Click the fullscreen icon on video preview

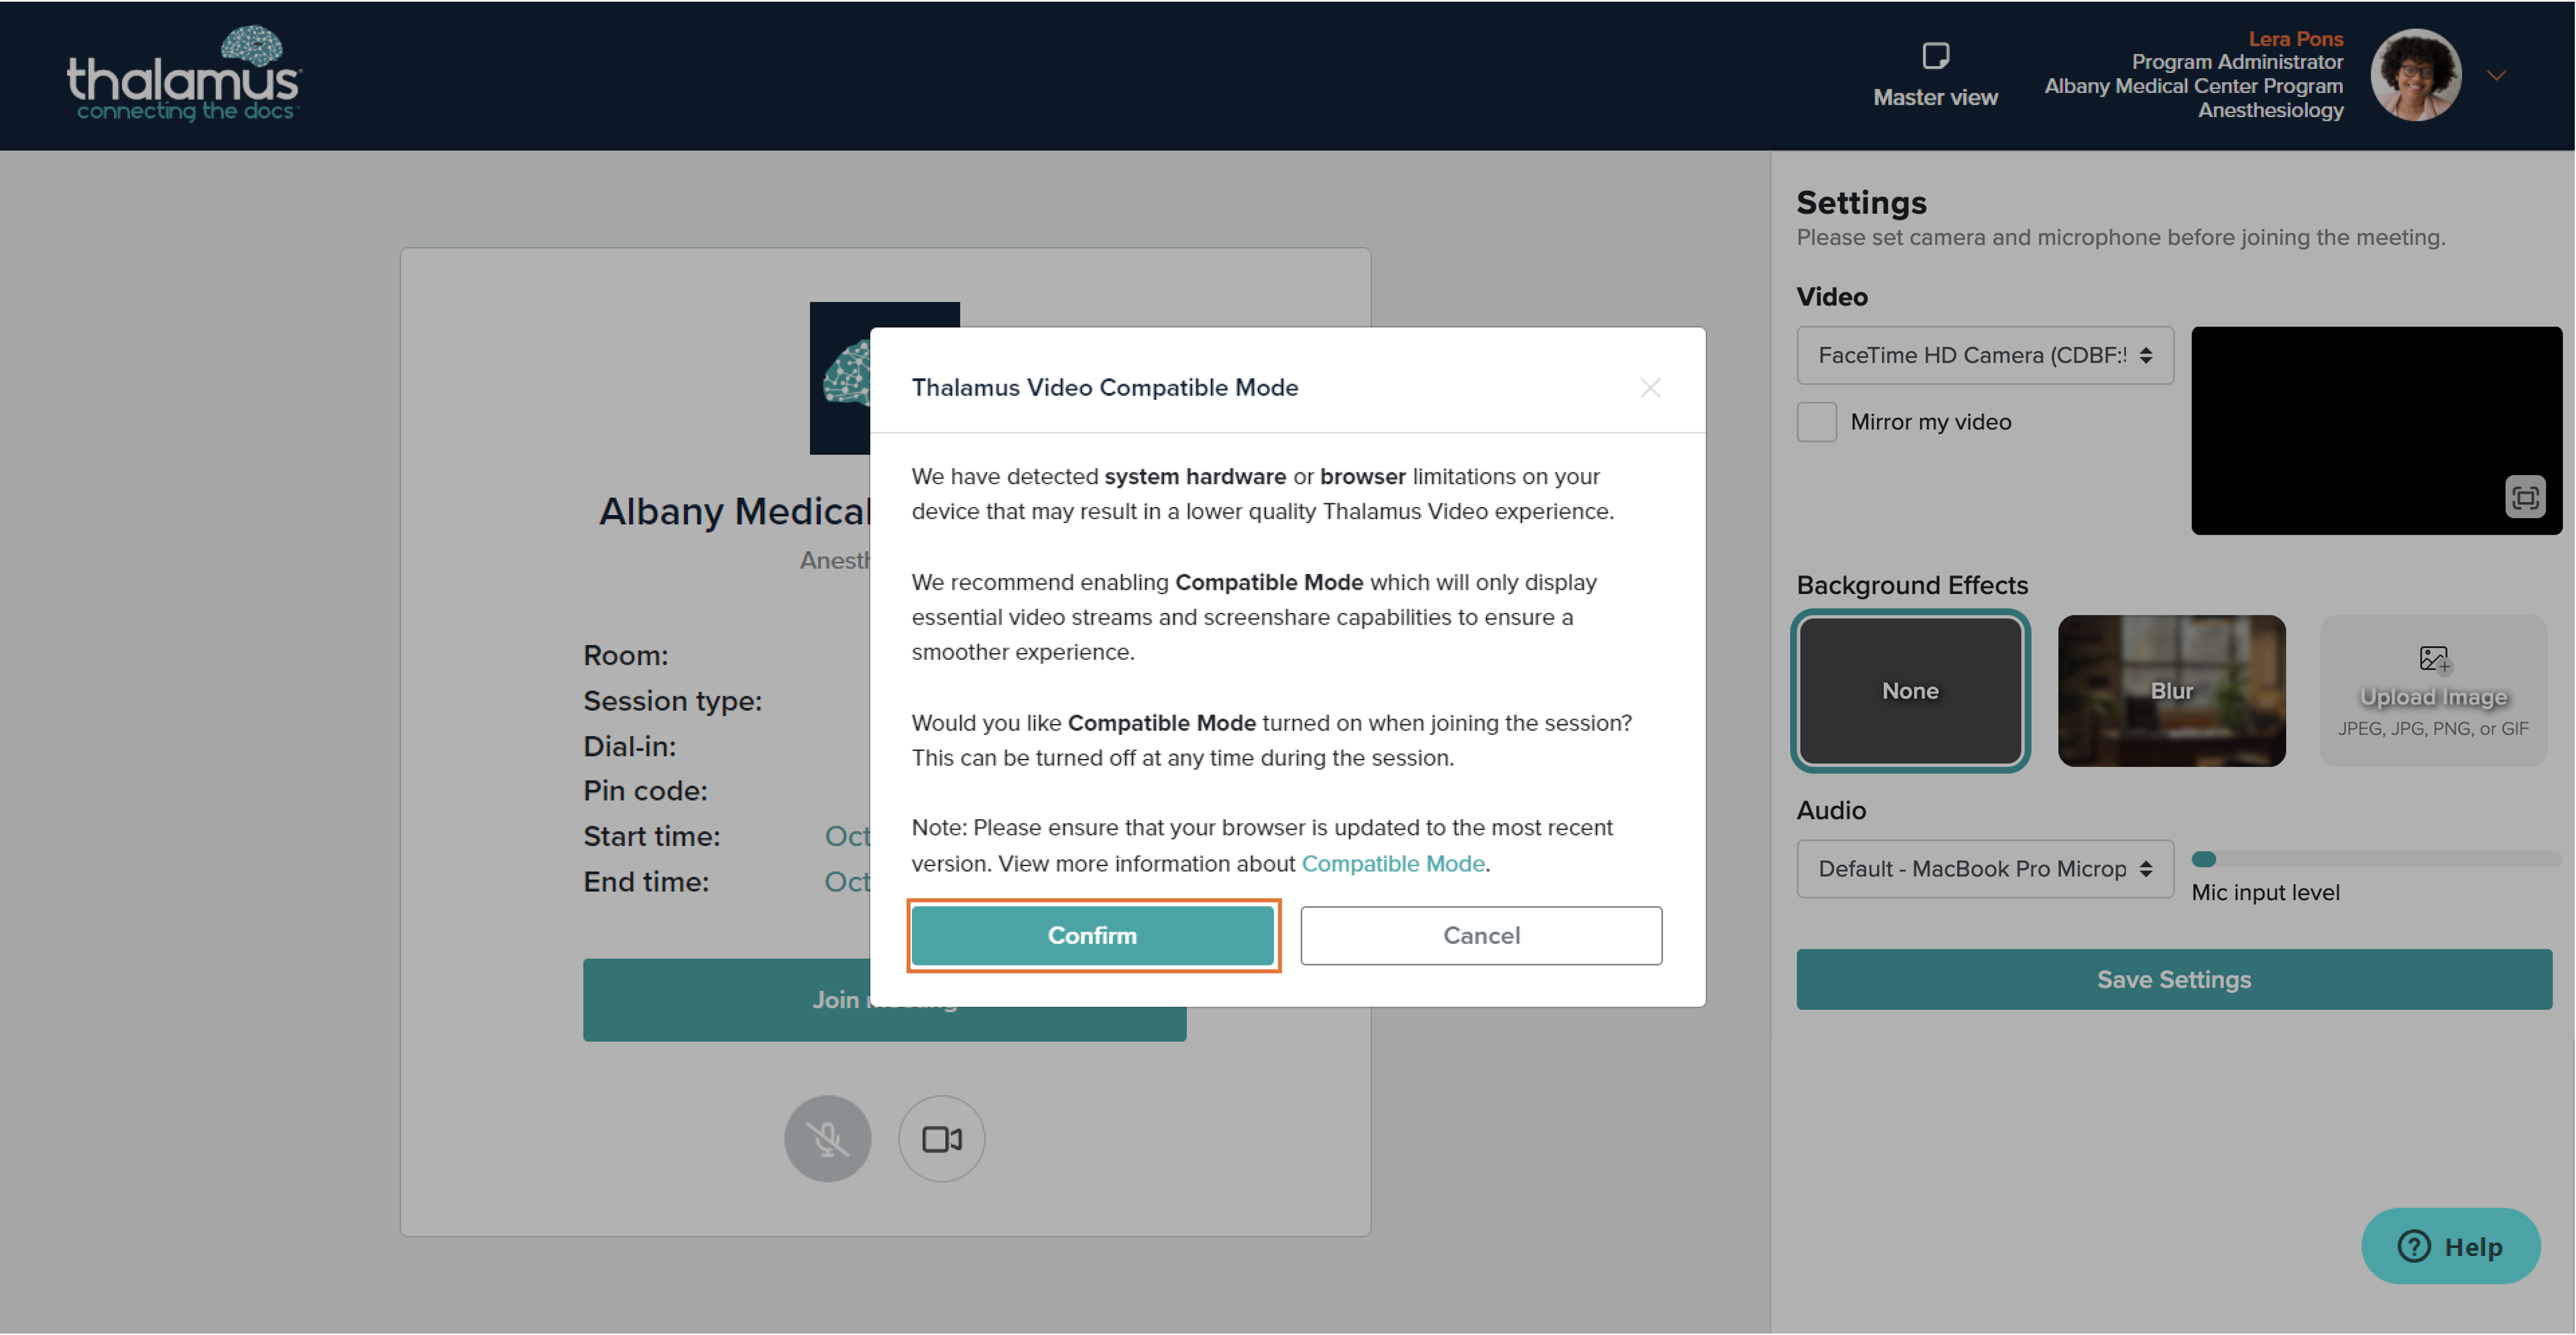point(2524,497)
